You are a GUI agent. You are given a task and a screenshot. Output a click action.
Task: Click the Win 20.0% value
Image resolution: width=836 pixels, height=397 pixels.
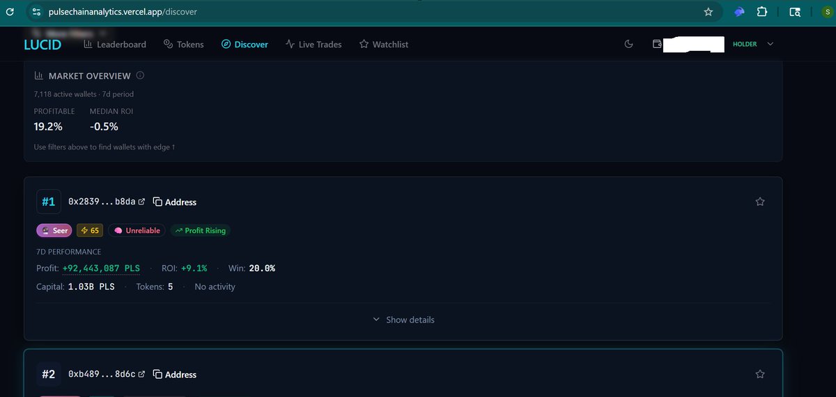pyautogui.click(x=262, y=268)
